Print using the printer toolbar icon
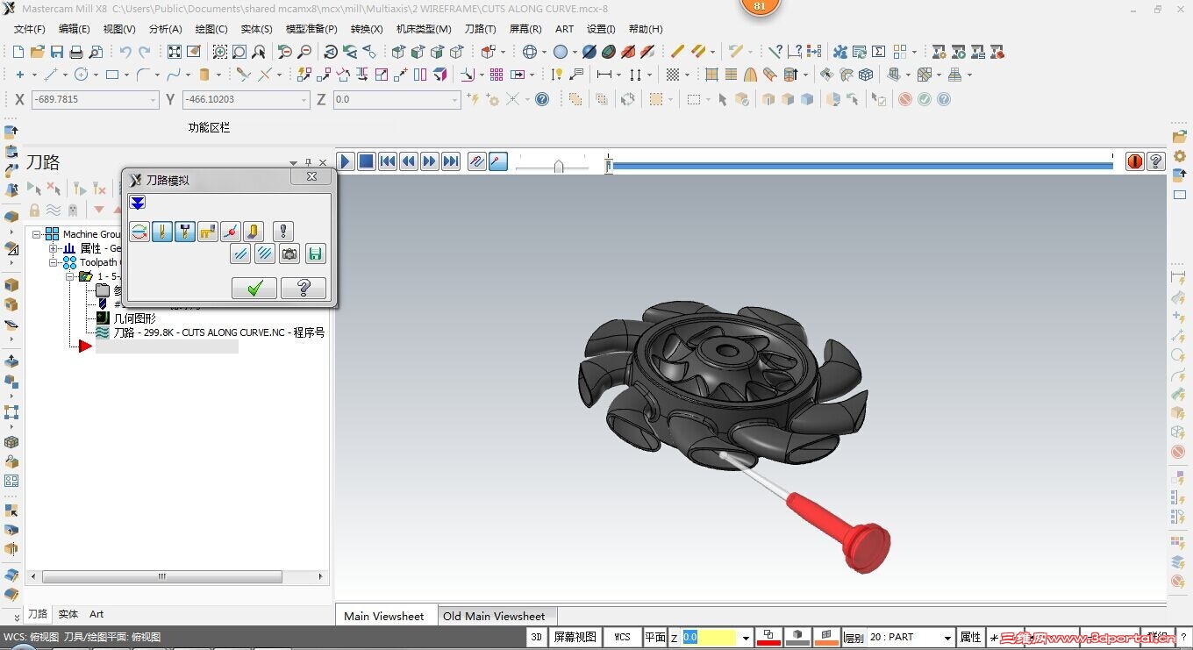The height and width of the screenshot is (650, 1193). coord(76,52)
